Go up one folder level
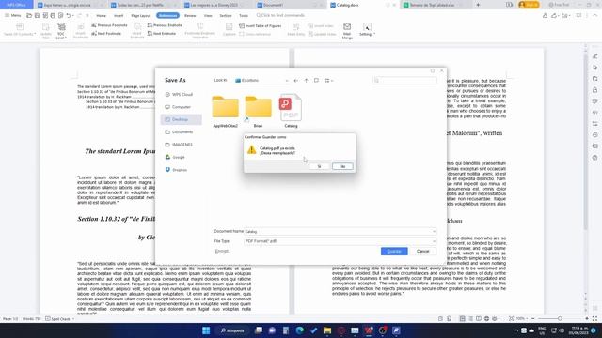This screenshot has height=338, width=602. point(306,81)
